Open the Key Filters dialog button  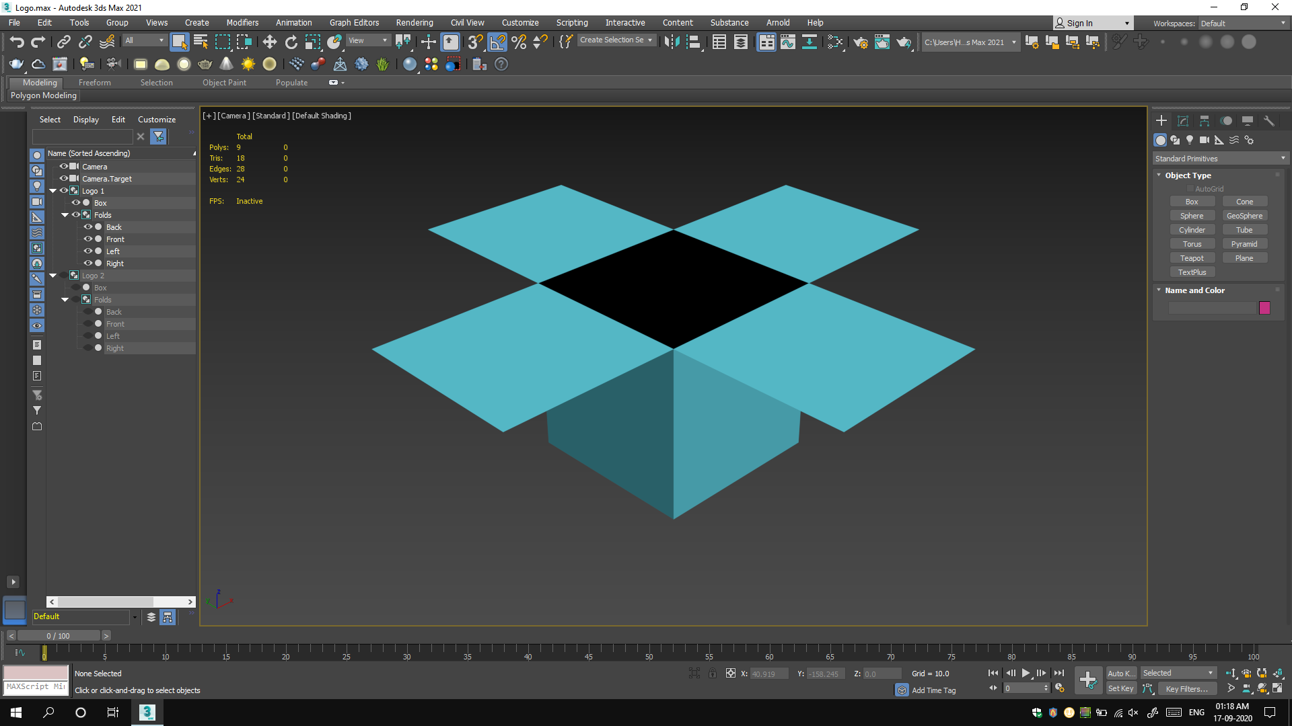coord(1186,689)
